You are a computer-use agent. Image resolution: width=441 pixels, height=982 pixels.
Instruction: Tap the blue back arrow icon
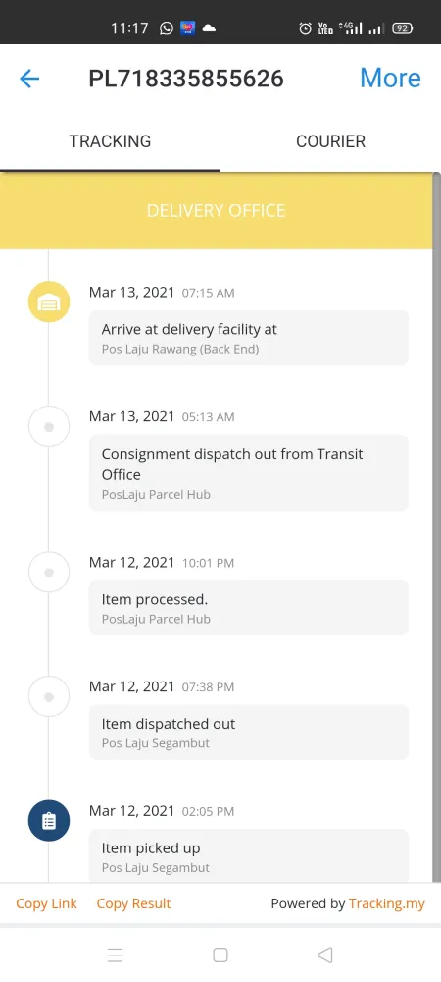[29, 79]
